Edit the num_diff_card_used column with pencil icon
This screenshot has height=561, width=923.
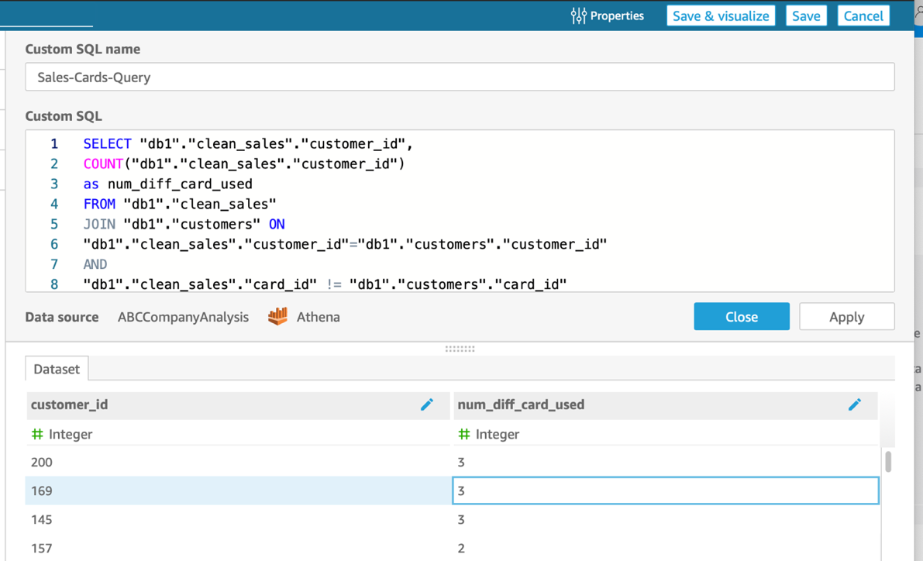click(854, 404)
